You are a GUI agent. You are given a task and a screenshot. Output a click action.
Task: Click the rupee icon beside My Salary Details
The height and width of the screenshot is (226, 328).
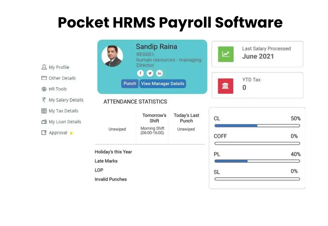(x=44, y=100)
